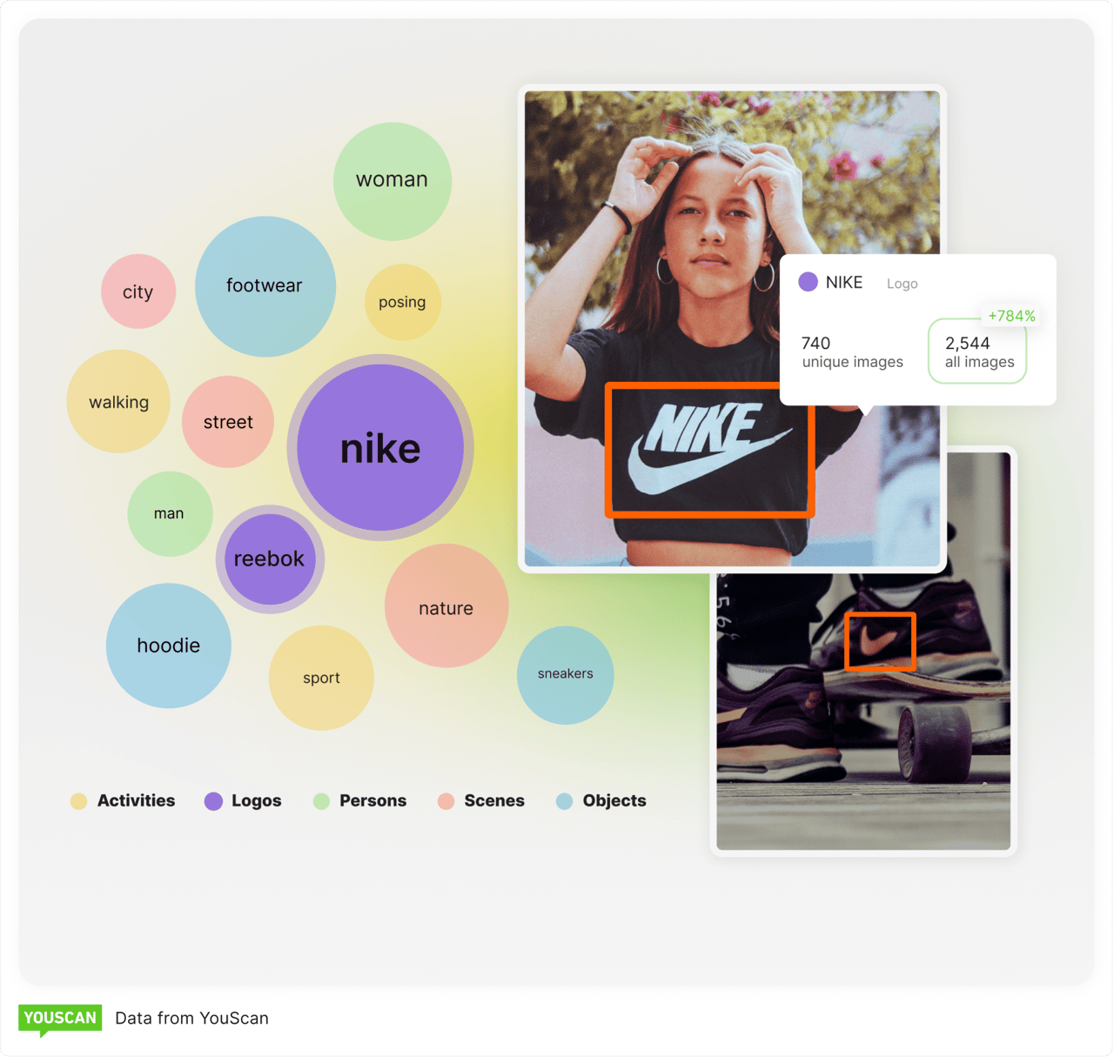Click the YouScan logo icon
1114x1057 pixels.
coord(60,1020)
